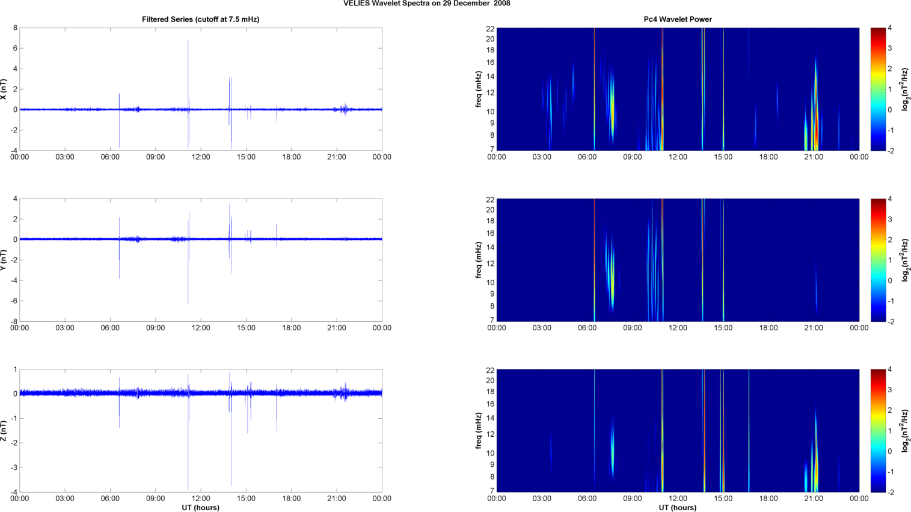
Task: Click the colorbar beside the middle spectrogram
Action: (x=878, y=260)
